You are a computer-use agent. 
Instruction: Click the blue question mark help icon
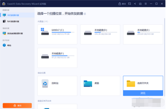pos(4,45)
